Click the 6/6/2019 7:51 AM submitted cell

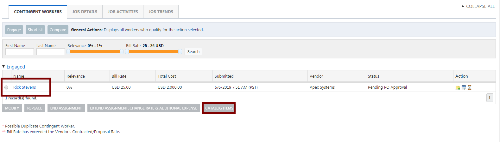[236, 87]
